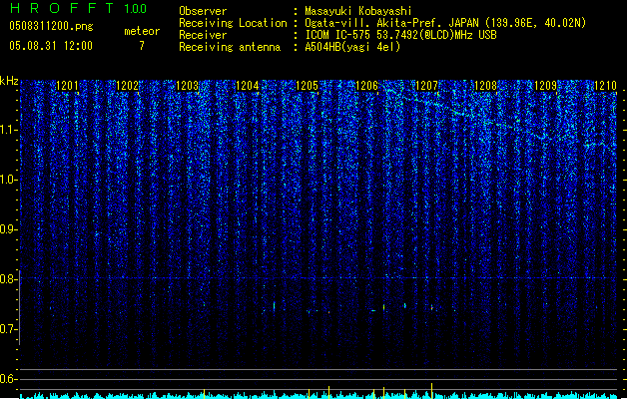Click the 0.6 kHz axis label
This screenshot has width=628, height=399.
(9, 379)
